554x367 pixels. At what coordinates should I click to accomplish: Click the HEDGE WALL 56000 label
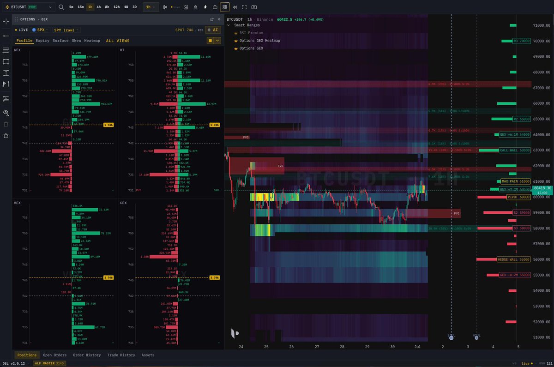coord(514,259)
